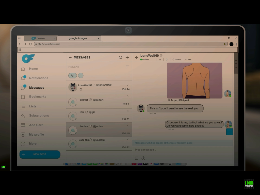Open the user 466 conversation
This screenshot has height=195, width=260.
99,144
